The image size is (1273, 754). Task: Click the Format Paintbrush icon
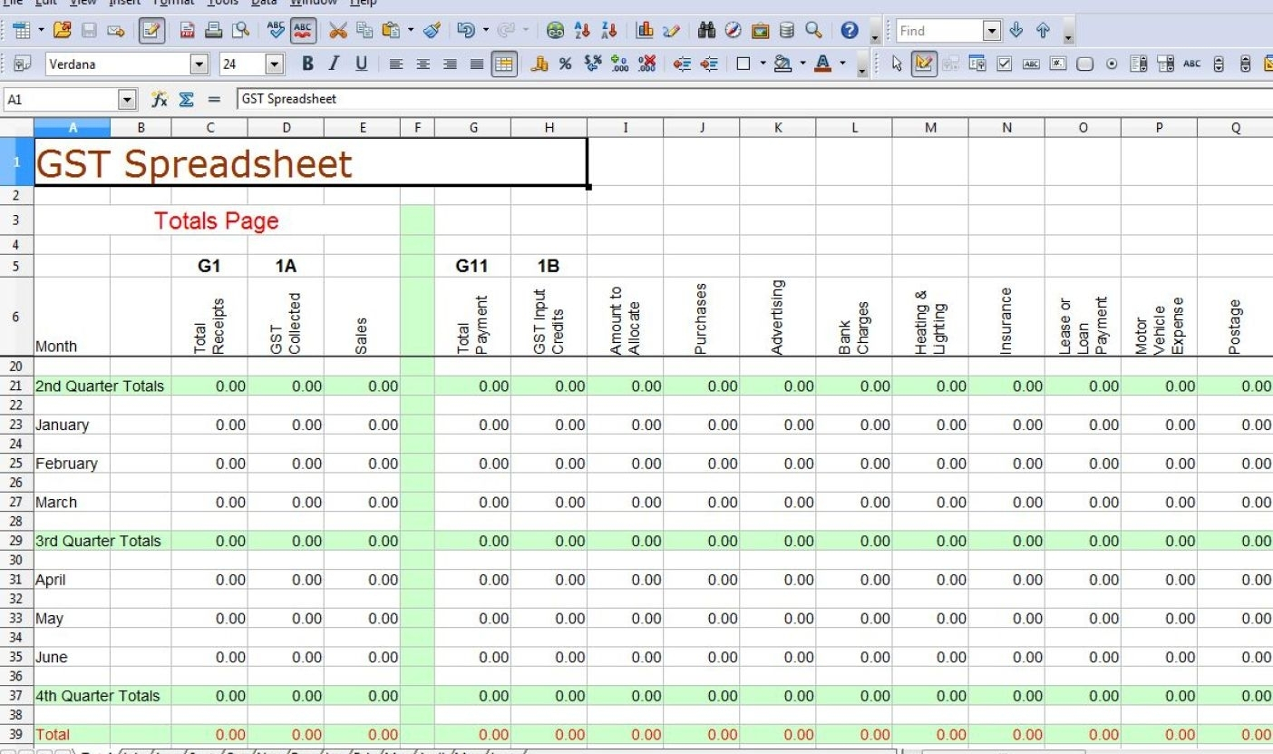point(432,31)
